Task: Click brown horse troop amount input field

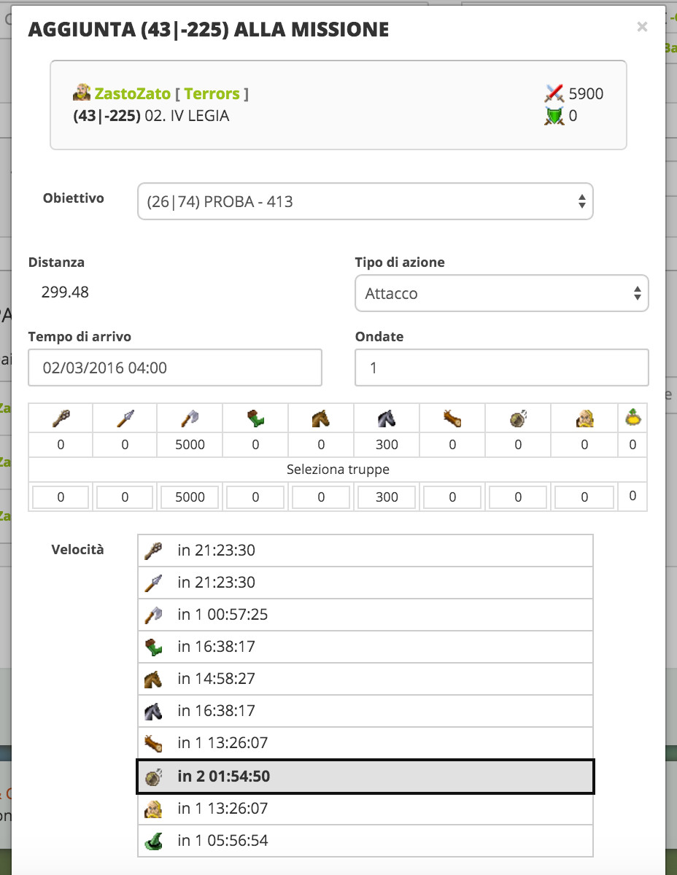Action: [x=321, y=497]
